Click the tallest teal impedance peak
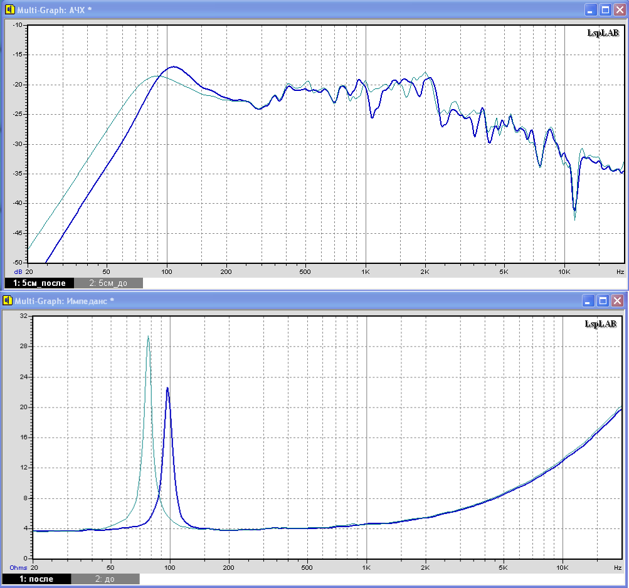 click(x=148, y=337)
